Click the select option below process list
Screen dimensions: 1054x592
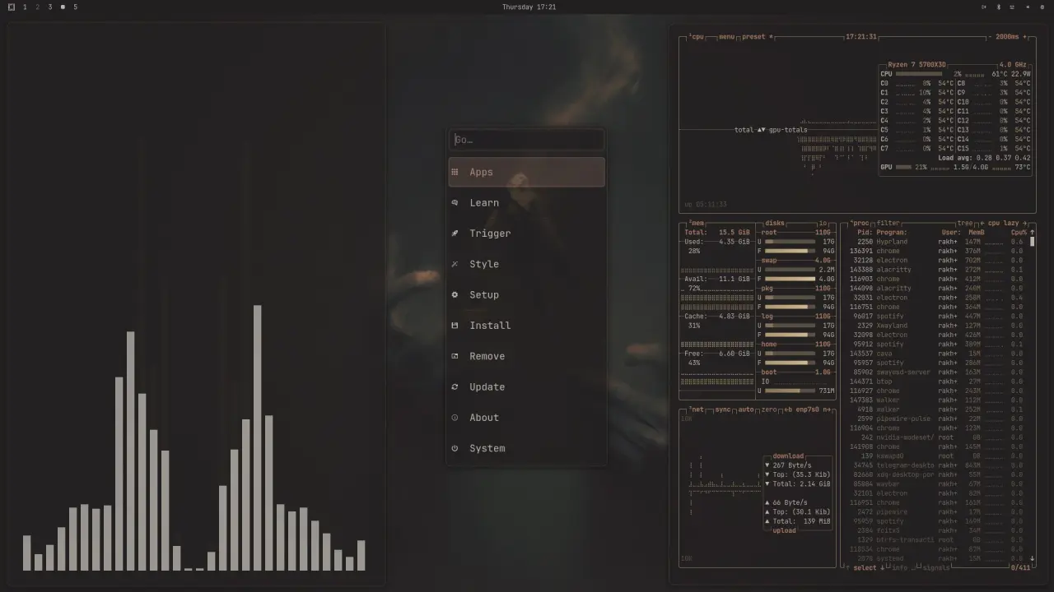tap(865, 567)
